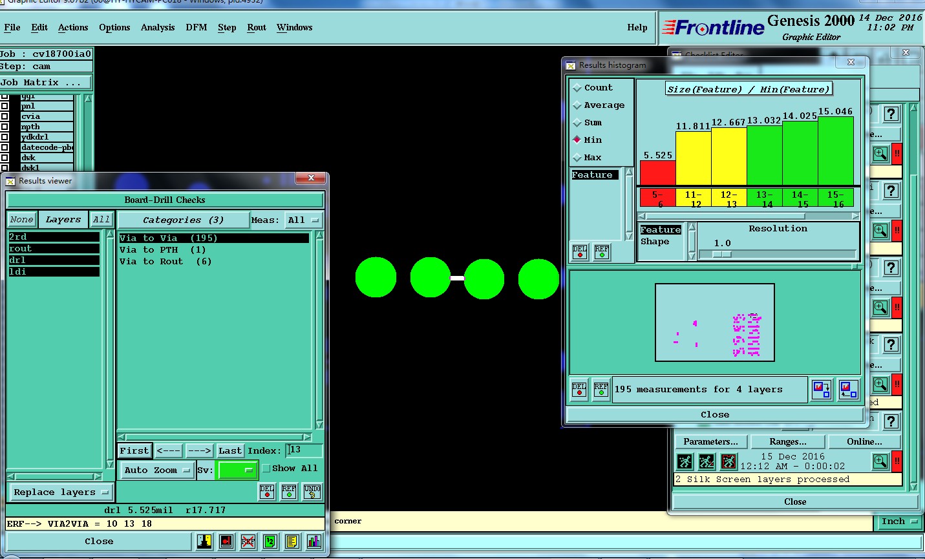This screenshot has width=925, height=559.
Task: Click the First button
Action: pos(134,451)
